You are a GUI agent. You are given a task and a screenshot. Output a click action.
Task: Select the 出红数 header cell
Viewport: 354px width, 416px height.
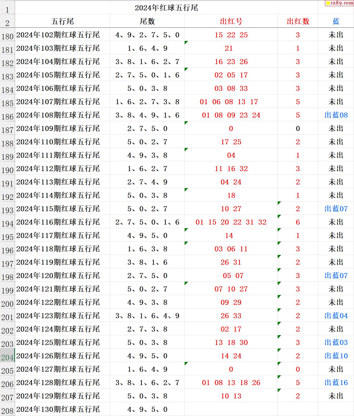tap(298, 21)
